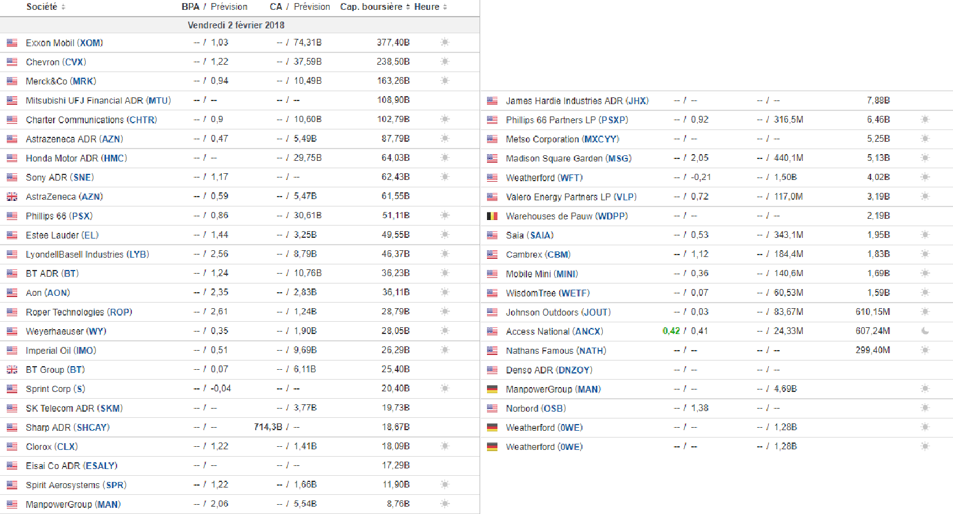The width and height of the screenshot is (953, 514).
Task: Click the revenue value "714,3B" for Sharp ADR
Action: pyautogui.click(x=268, y=427)
